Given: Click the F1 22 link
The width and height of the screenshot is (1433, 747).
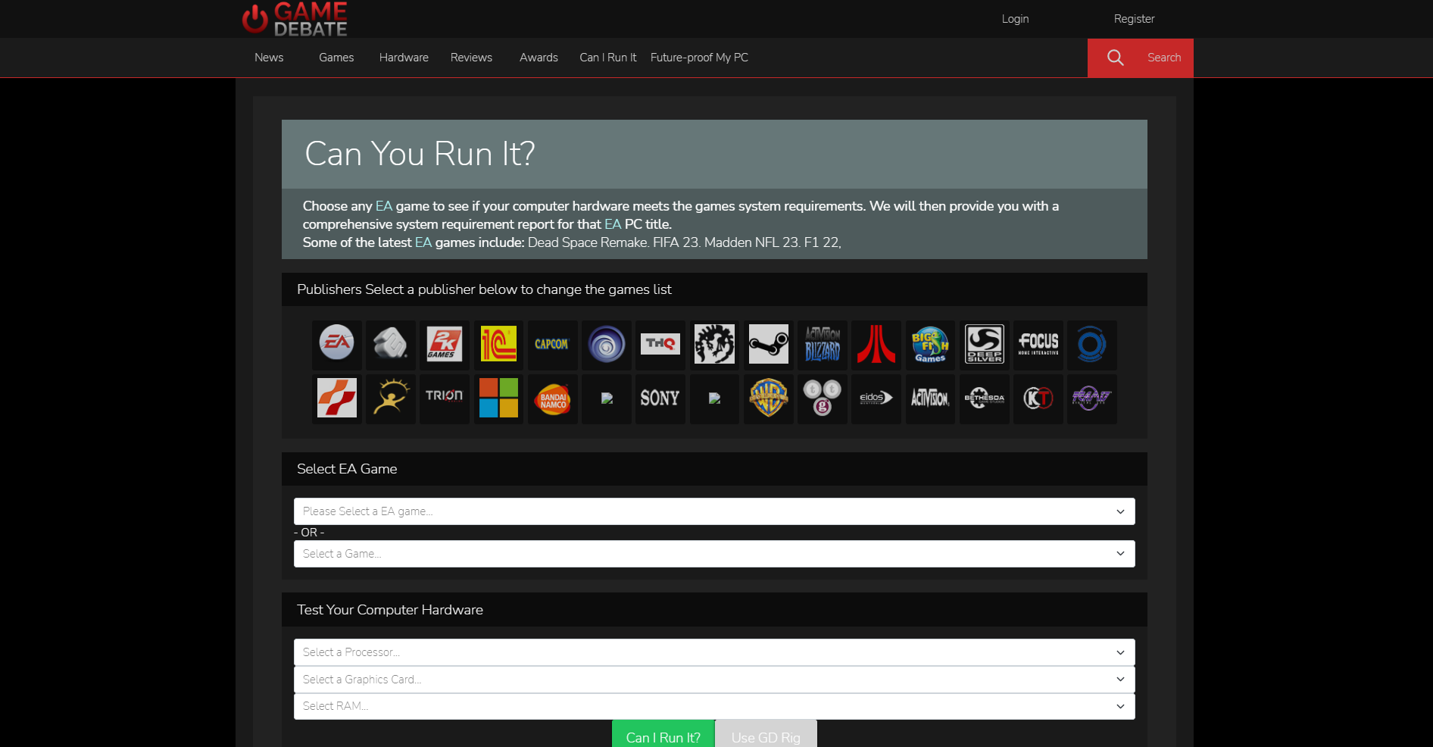Looking at the screenshot, I should click(x=821, y=242).
